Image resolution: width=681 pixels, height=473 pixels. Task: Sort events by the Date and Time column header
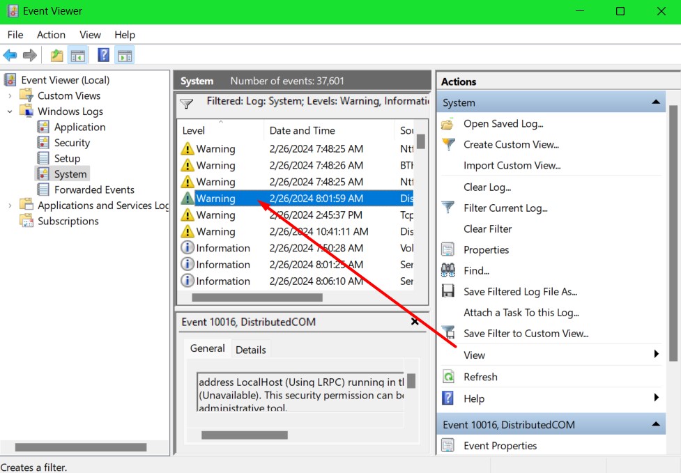click(x=329, y=131)
